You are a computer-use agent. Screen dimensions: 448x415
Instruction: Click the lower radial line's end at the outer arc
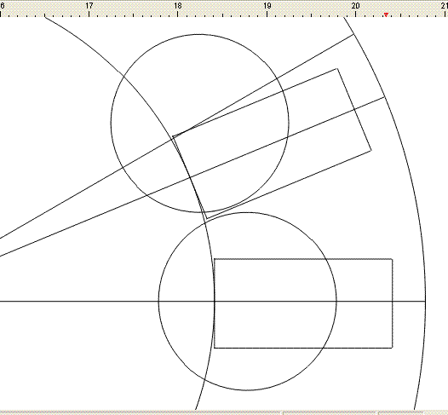(x=385, y=97)
